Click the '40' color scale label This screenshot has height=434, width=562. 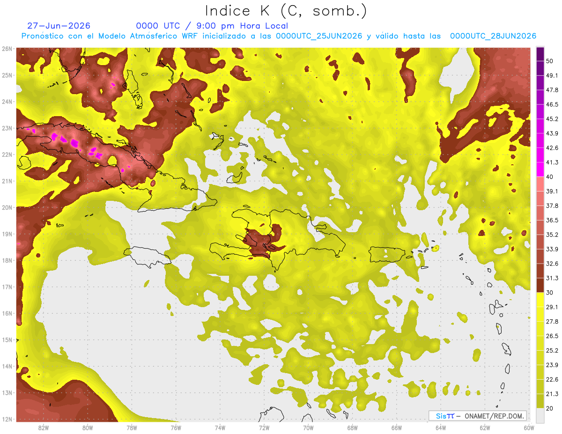pyautogui.click(x=550, y=177)
